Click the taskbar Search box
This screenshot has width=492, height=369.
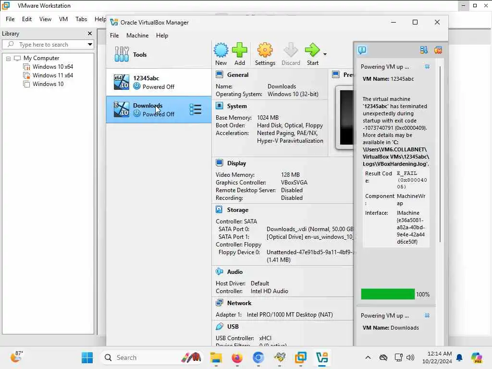(152, 357)
